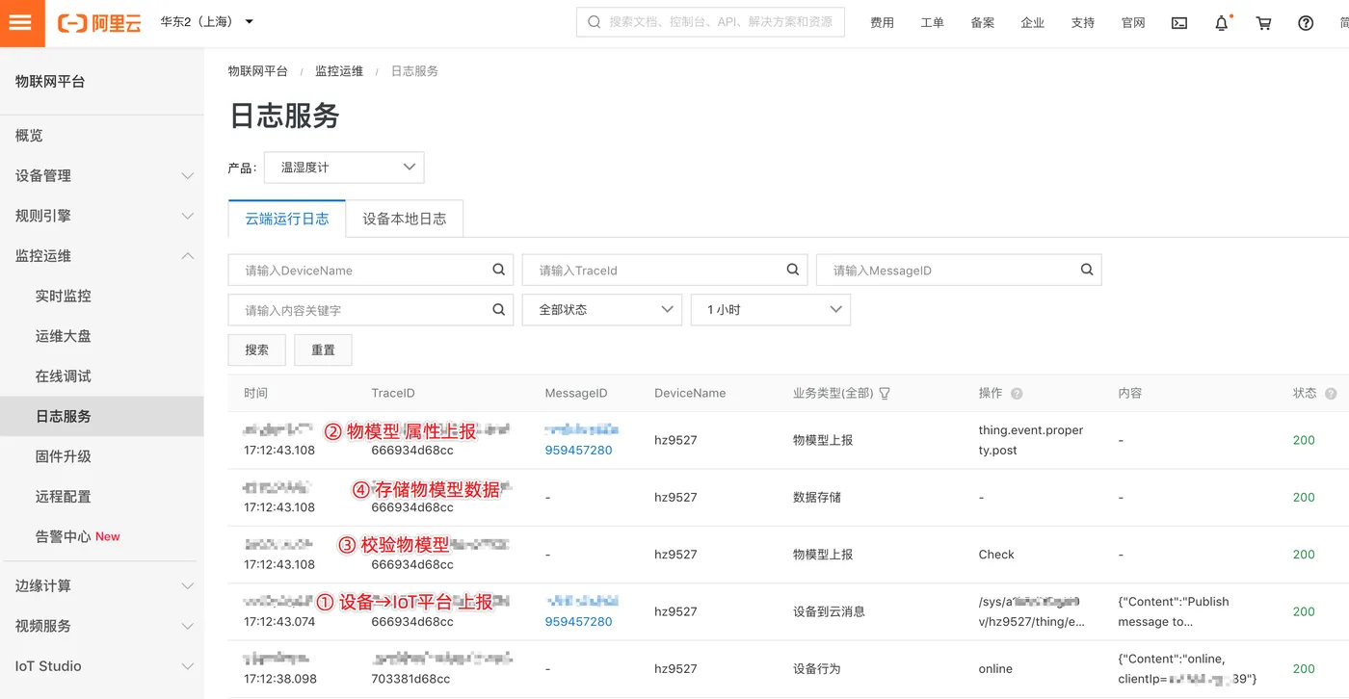This screenshot has width=1349, height=699.
Task: Open 企业 in the top bar
Action: pyautogui.click(x=1032, y=23)
